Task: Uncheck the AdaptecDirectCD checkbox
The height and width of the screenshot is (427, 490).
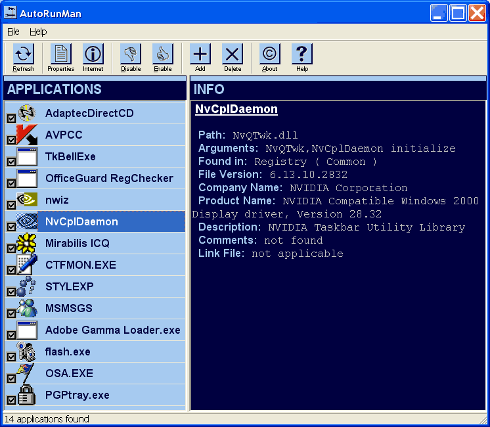Action: (x=11, y=119)
